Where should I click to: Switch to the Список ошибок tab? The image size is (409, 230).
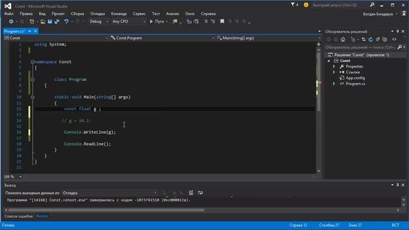19,216
